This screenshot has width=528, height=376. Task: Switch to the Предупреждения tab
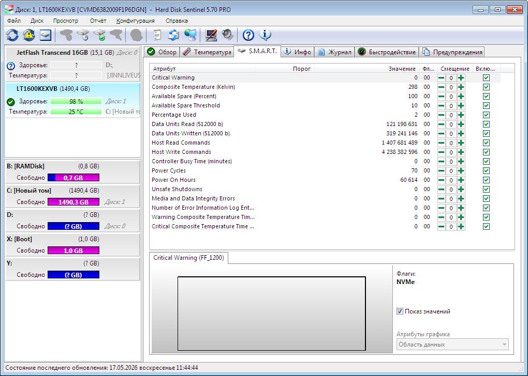[452, 52]
